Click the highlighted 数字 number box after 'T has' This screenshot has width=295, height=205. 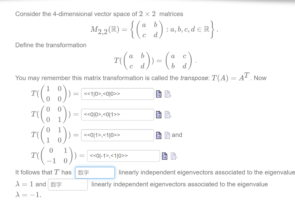coord(95,172)
